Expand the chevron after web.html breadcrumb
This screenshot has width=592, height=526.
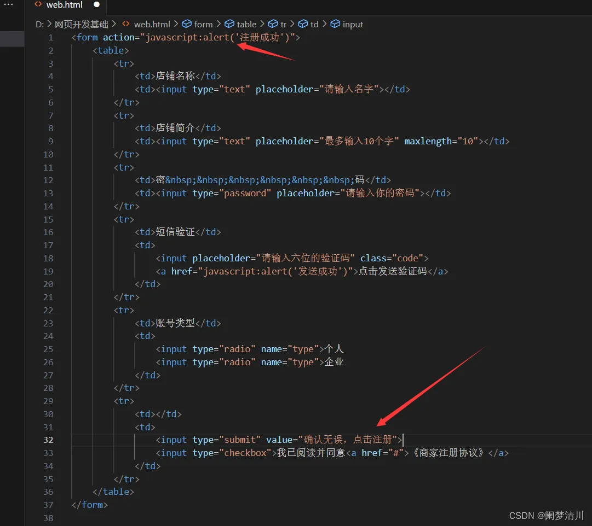point(176,25)
